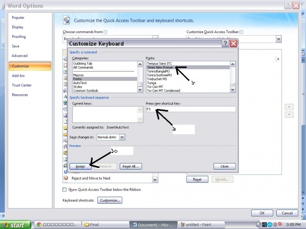
Task: Toggle Show Quick Access Toolbar below the Ribbon
Action: coord(64,189)
